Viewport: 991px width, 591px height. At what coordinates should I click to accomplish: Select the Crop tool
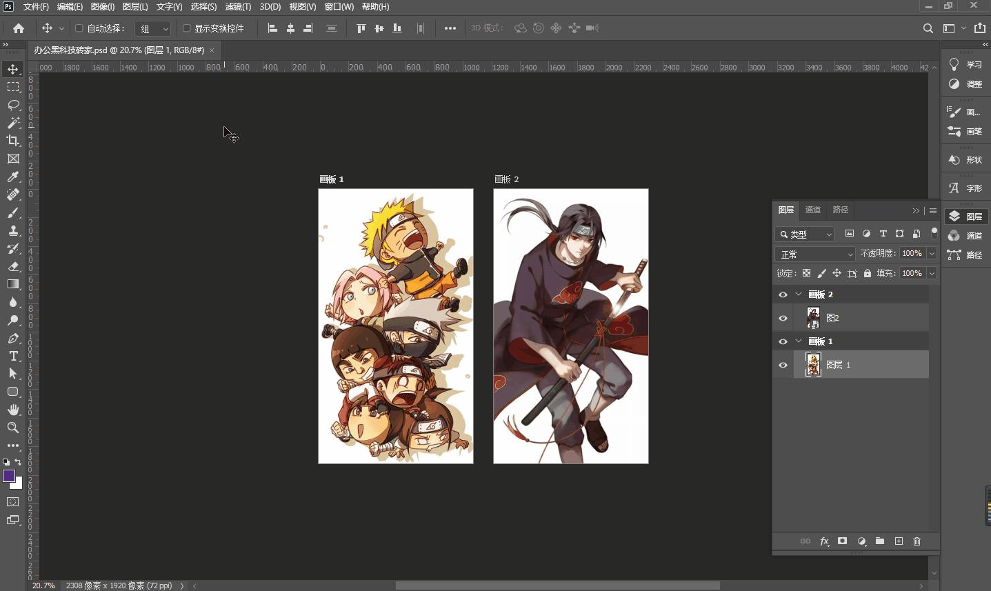click(x=13, y=141)
